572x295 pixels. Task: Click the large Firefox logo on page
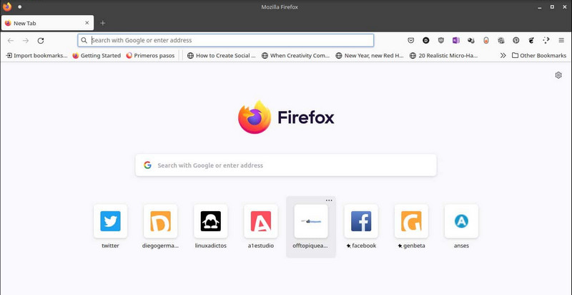[x=255, y=117]
